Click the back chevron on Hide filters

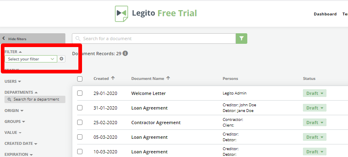click(4, 39)
